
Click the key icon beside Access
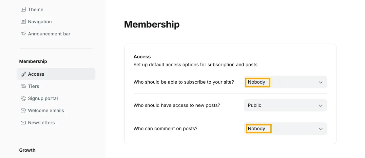tap(23, 74)
